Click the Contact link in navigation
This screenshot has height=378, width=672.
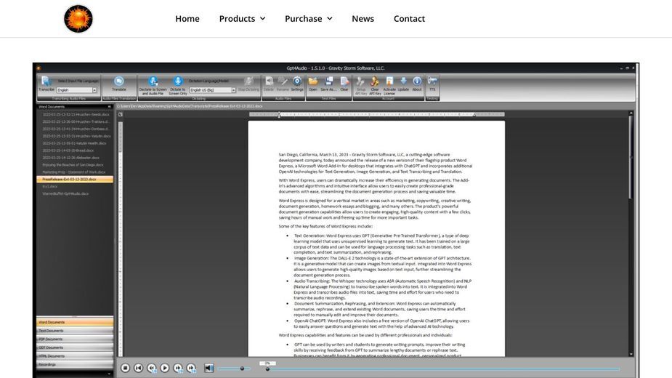(409, 18)
